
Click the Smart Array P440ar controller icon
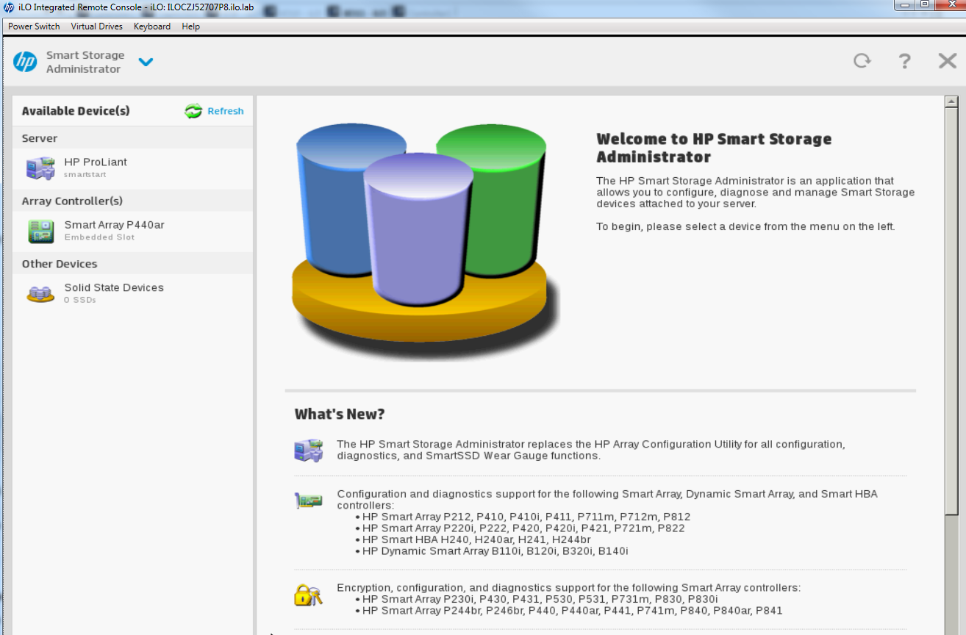click(x=40, y=231)
